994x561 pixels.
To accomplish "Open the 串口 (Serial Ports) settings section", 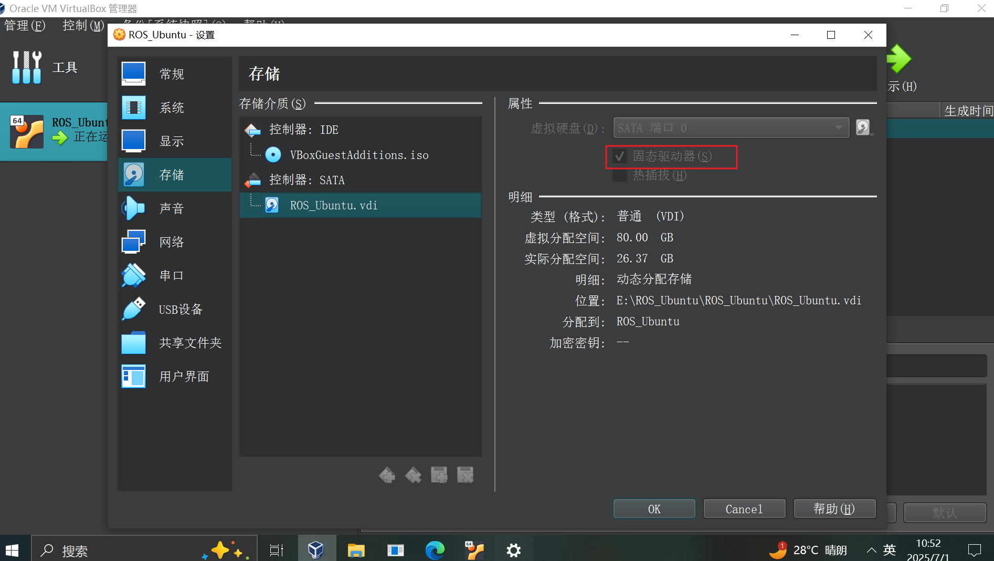I will click(172, 276).
